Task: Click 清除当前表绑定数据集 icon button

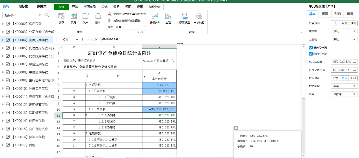Action: 110,20
